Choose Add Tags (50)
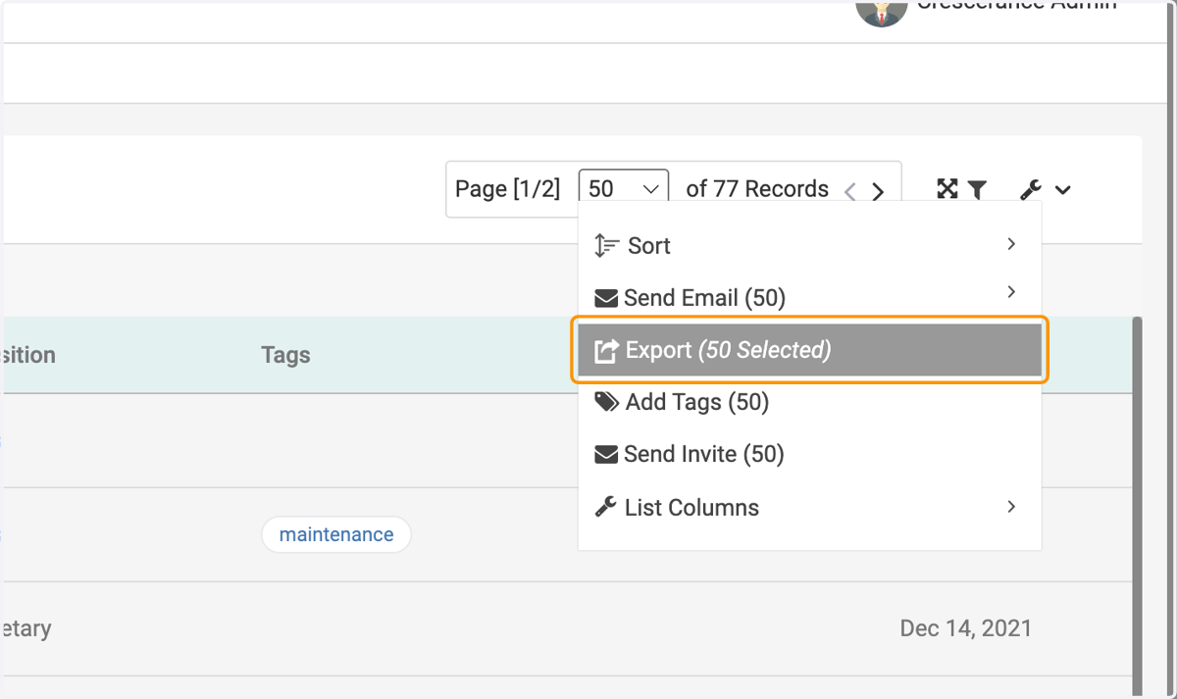Image resolution: width=1177 pixels, height=699 pixels. pyautogui.click(x=809, y=402)
